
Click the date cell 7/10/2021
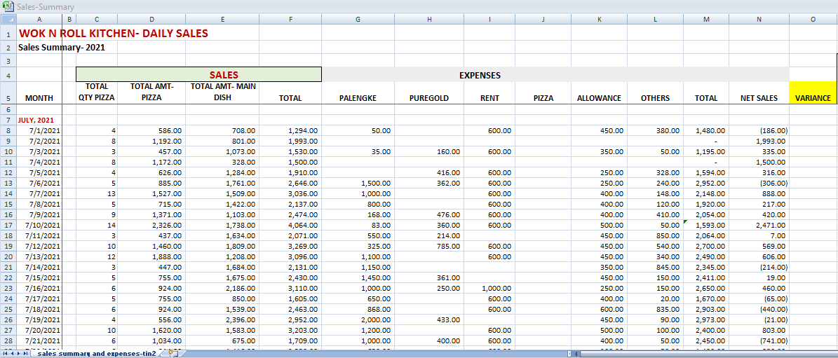[x=39, y=225]
